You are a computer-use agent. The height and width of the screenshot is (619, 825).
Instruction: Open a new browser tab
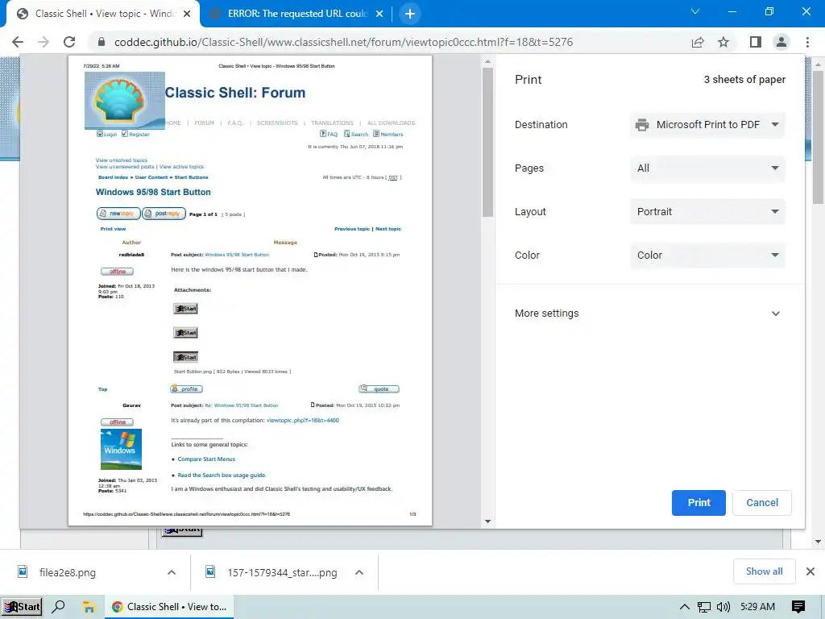410,14
